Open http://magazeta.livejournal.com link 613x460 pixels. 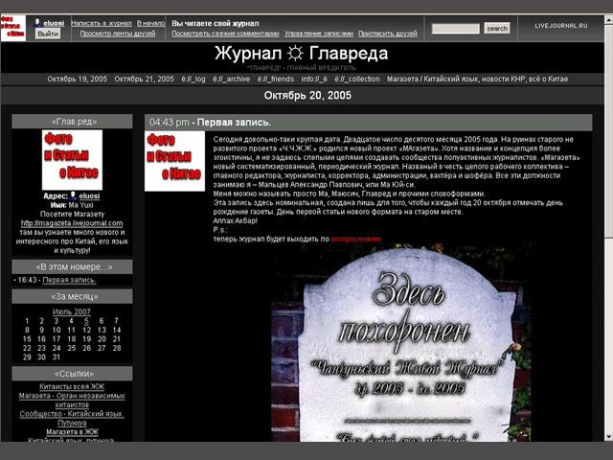[72, 223]
